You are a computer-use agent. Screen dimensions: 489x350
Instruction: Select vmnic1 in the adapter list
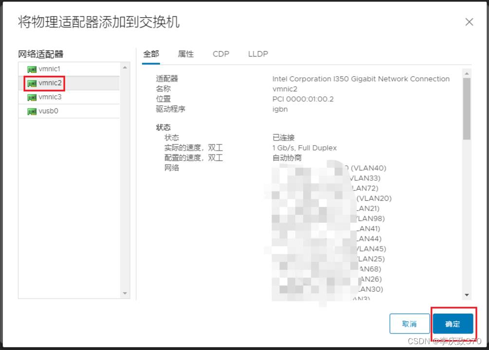(49, 69)
